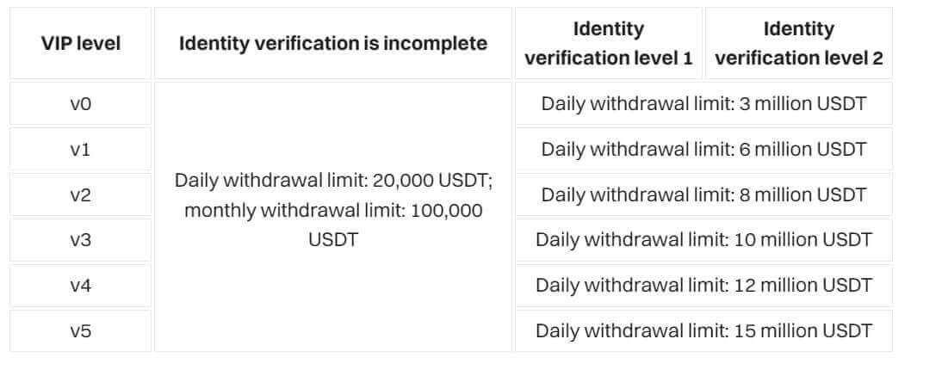Select the v4 VIP level cell

[x=80, y=285]
